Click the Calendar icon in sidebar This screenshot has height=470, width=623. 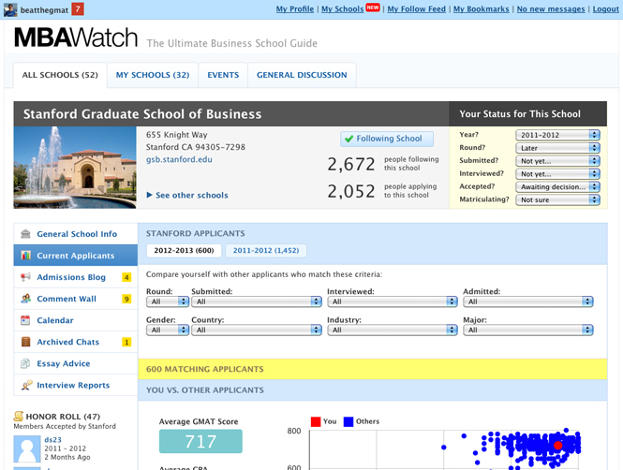[25, 320]
